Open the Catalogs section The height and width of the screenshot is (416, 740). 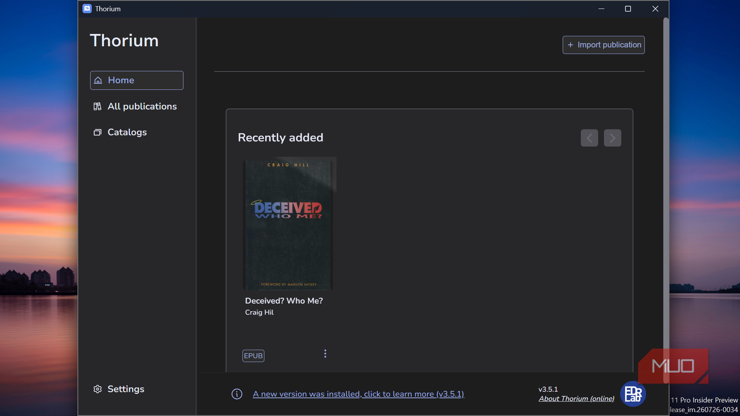(120, 132)
